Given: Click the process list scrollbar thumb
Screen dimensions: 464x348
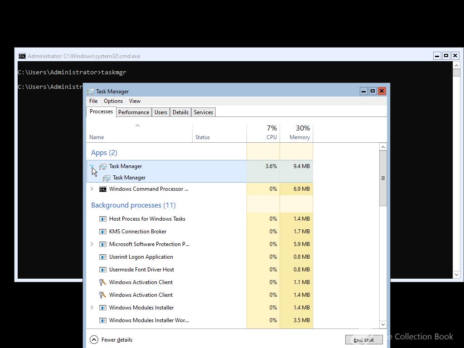Looking at the screenshot, I should [x=383, y=178].
